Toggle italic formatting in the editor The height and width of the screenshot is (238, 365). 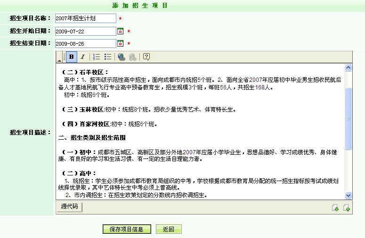(x=82, y=57)
